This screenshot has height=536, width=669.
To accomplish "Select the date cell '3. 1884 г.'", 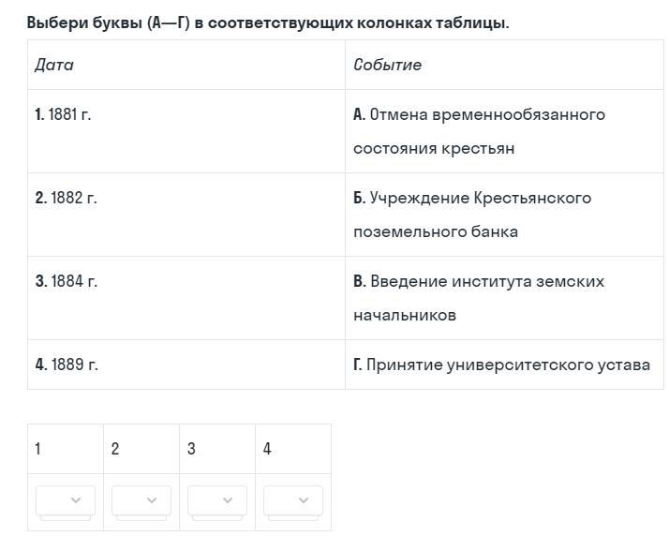I will coord(186,298).
